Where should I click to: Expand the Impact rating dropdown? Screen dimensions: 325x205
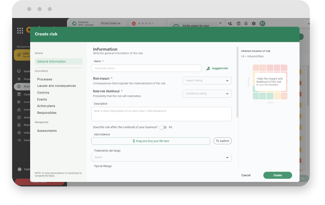(207, 81)
